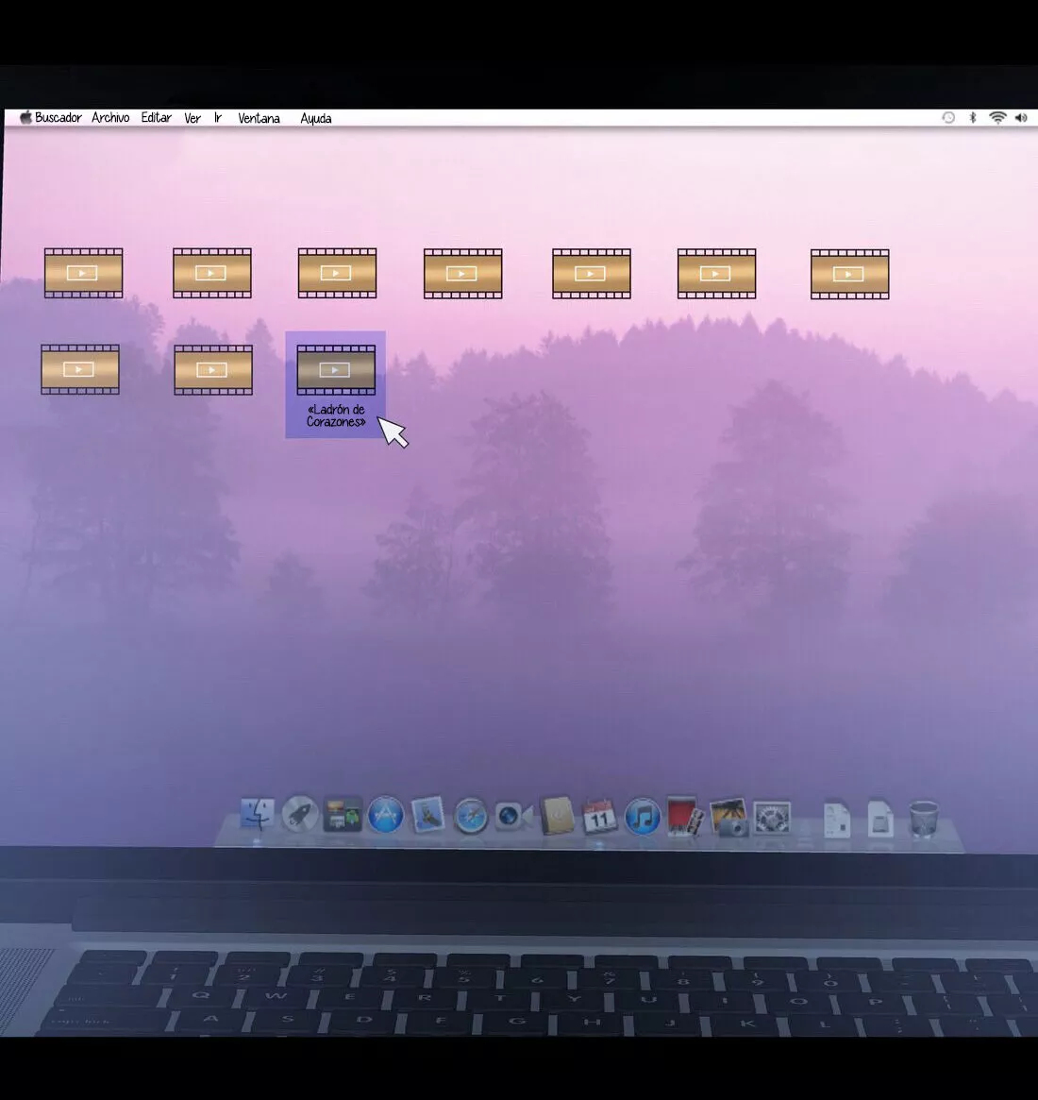Open the App Store dock icon
This screenshot has height=1100, width=1038.
[385, 815]
